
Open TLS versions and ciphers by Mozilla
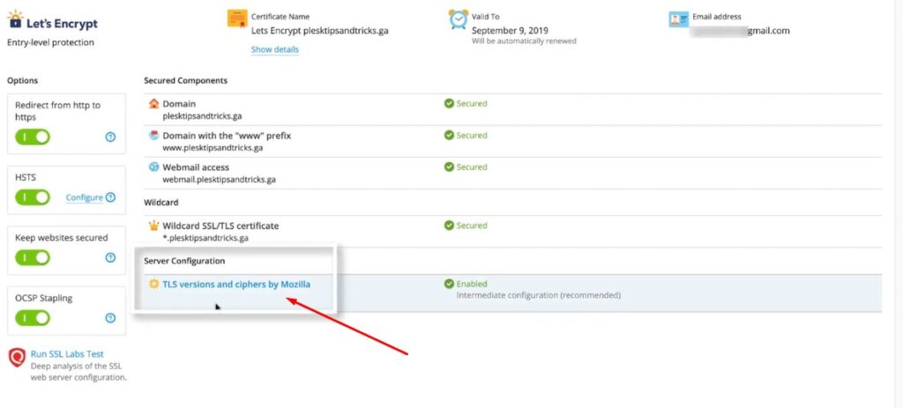point(236,284)
